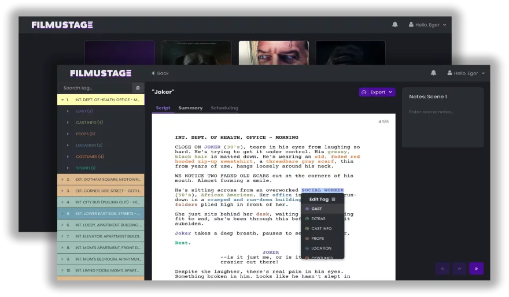The height and width of the screenshot is (297, 509).
Task: Open the third project thumbnail in back window
Action: tap(274, 53)
